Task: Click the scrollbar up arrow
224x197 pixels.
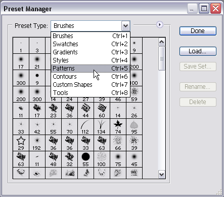Action: (x=162, y=42)
